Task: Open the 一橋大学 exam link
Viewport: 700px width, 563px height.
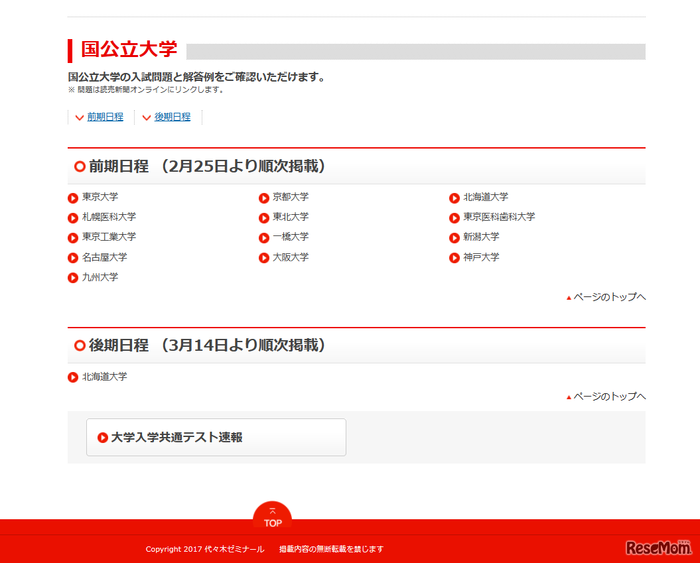Action: click(291, 237)
